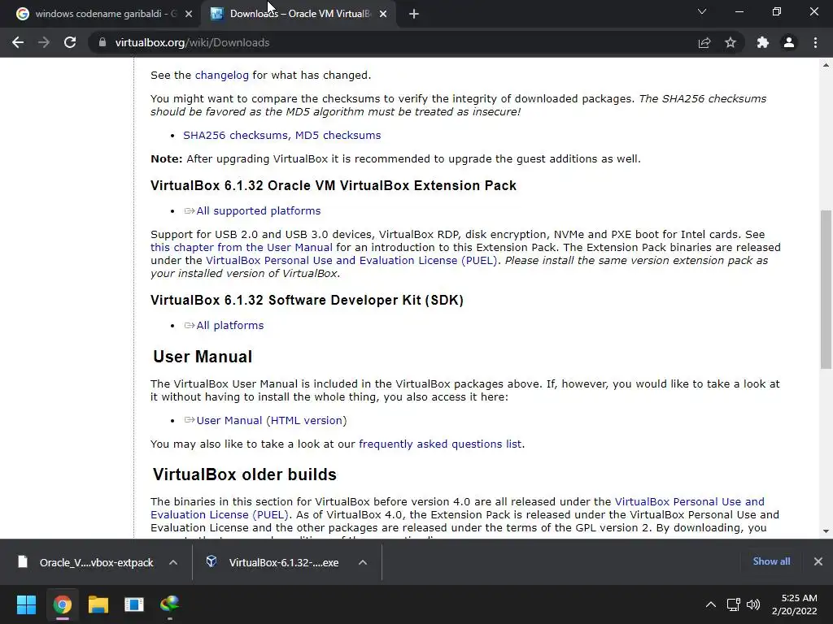Screen dimensions: 833x624
Task: Reload the VirtualBox downloads page
Action: click(70, 42)
